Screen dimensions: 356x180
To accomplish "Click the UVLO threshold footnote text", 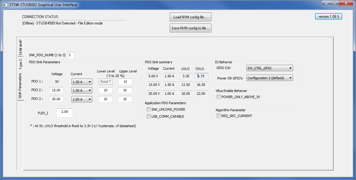I will (x=83, y=126).
